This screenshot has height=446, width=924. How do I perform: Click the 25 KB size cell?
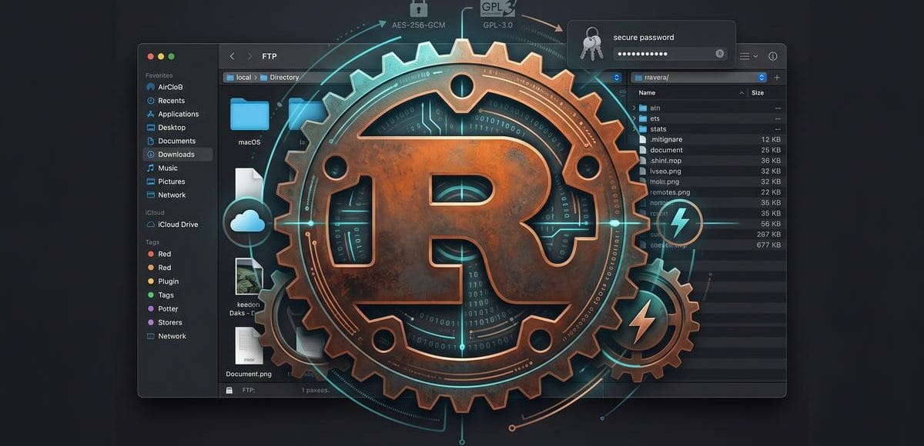(771, 150)
